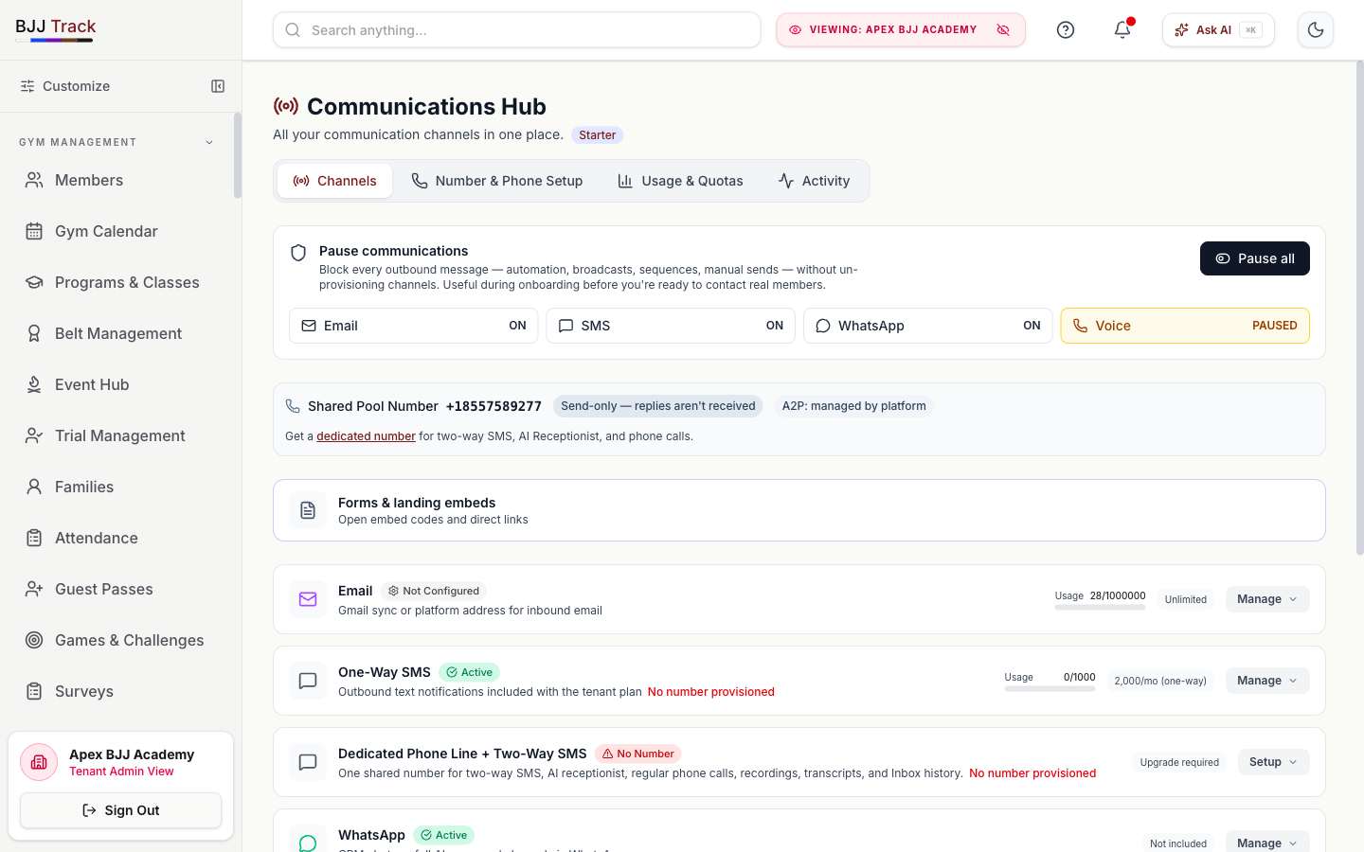Click the shield icon beside Pause communications
The image size is (1364, 852).
point(298,253)
